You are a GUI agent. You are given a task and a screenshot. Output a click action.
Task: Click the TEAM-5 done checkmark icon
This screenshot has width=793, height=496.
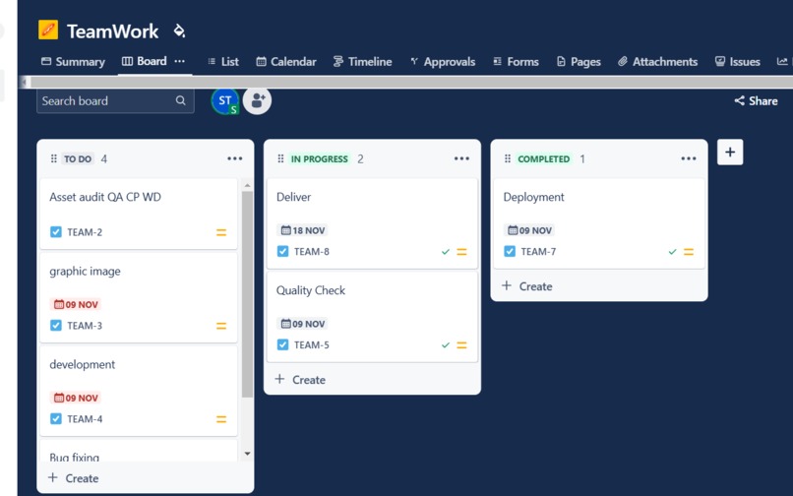point(446,345)
